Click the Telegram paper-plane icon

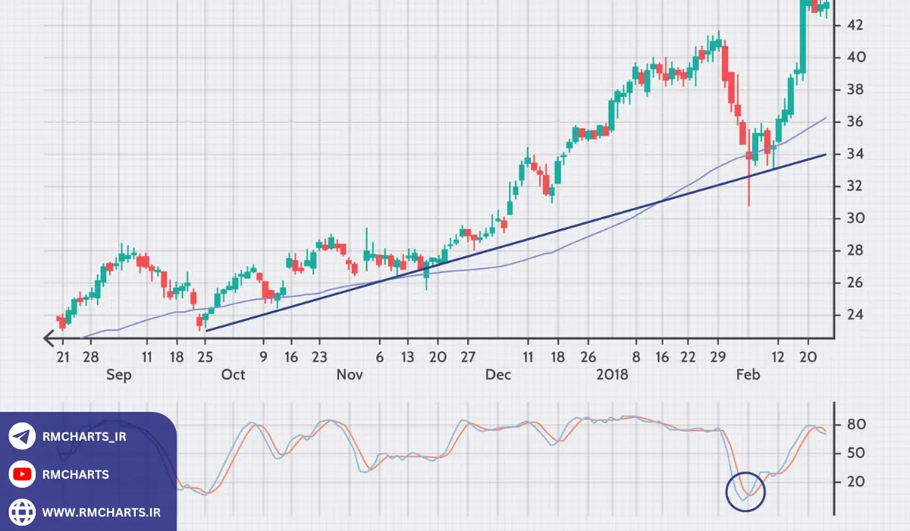(x=22, y=437)
